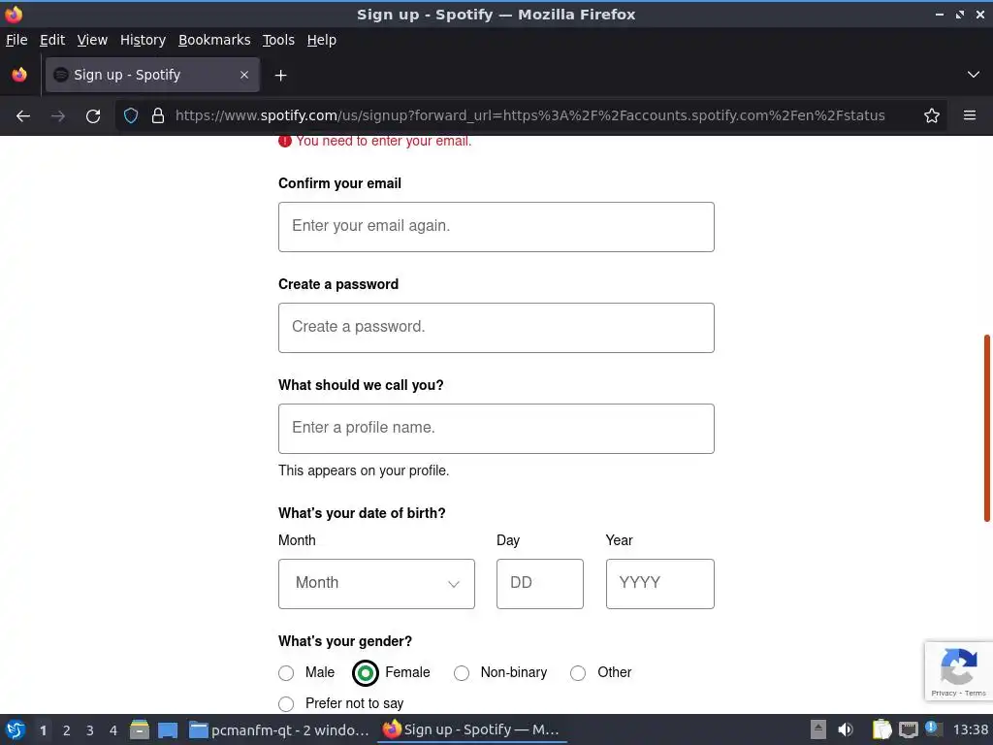The width and height of the screenshot is (993, 745).
Task: Choose the Non-binary gender option
Action: point(462,673)
